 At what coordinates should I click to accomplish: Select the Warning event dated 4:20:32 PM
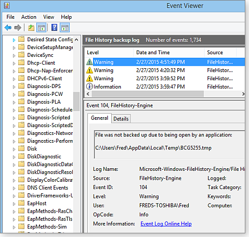[165, 70]
